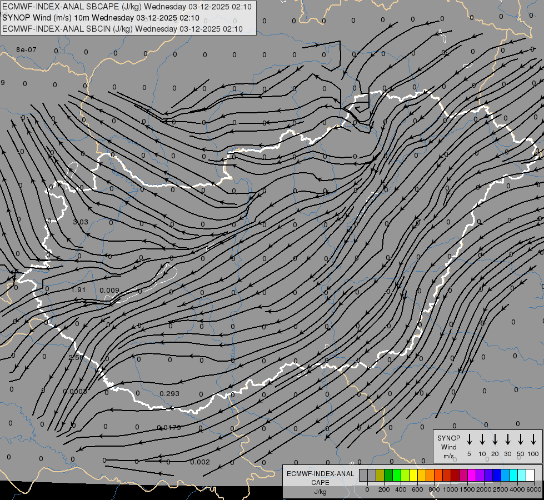Click the '0.0179' CAPE value on the map
This screenshot has height=500, width=544.
point(169,427)
